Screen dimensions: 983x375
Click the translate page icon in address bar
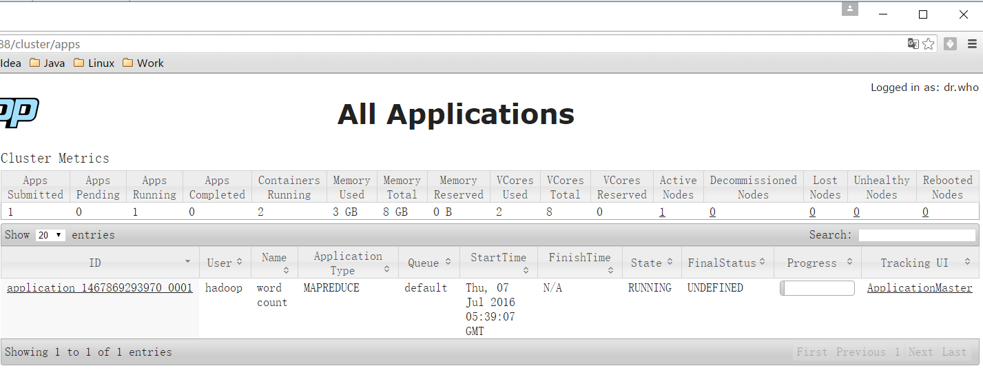tap(913, 44)
